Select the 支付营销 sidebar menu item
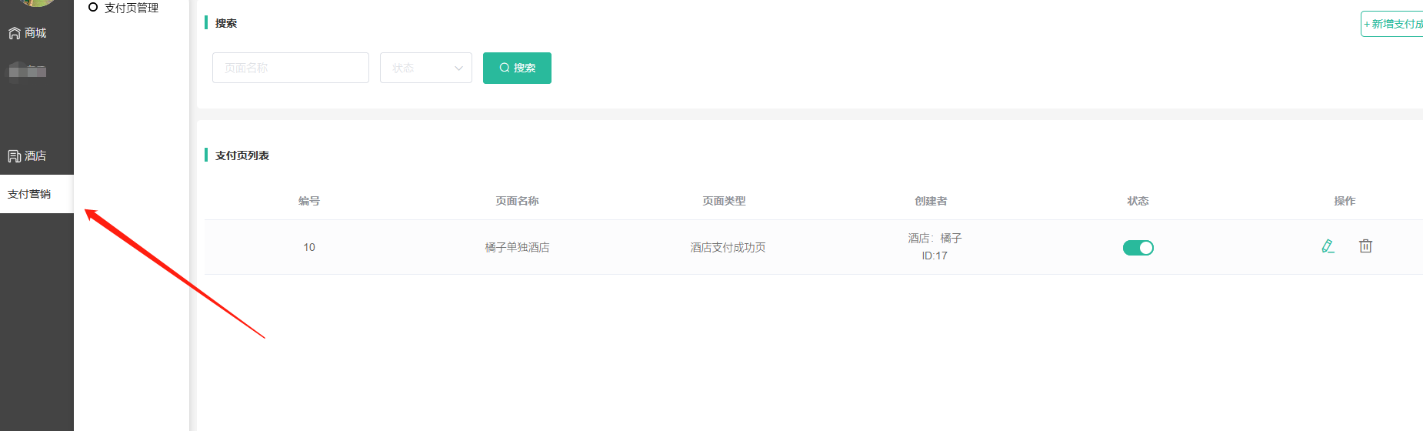Viewport: 1423px width, 431px height. coord(29,194)
